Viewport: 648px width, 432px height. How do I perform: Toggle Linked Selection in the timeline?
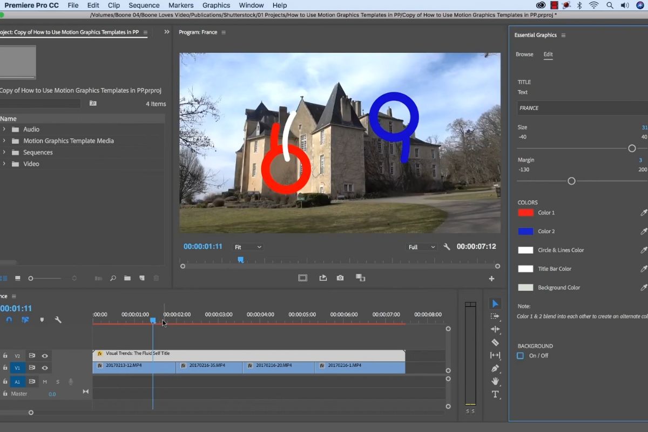click(x=25, y=320)
